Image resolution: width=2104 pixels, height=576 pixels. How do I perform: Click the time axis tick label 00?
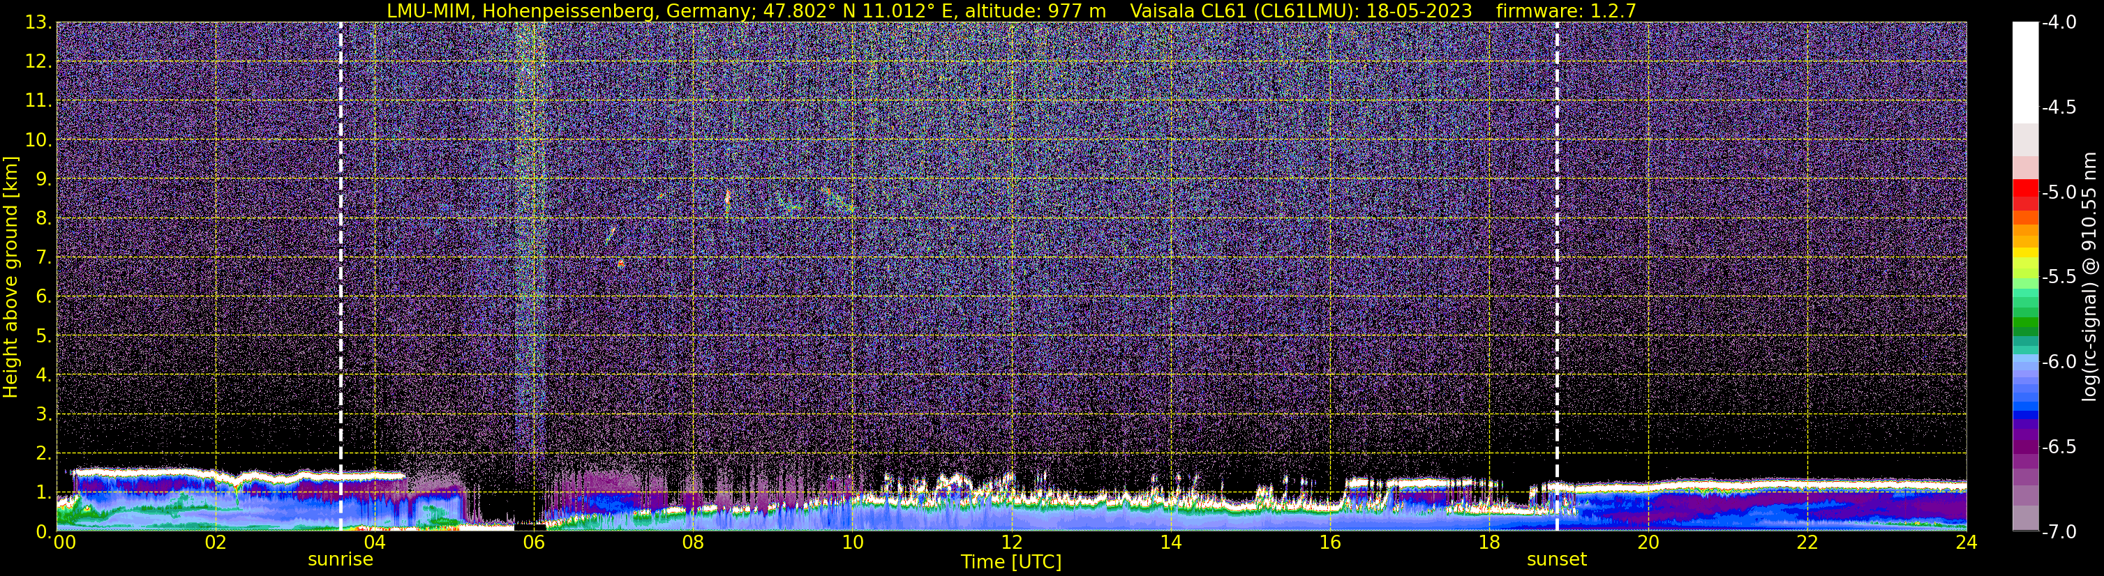click(64, 543)
